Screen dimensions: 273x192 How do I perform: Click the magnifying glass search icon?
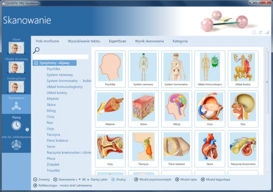[36, 50]
